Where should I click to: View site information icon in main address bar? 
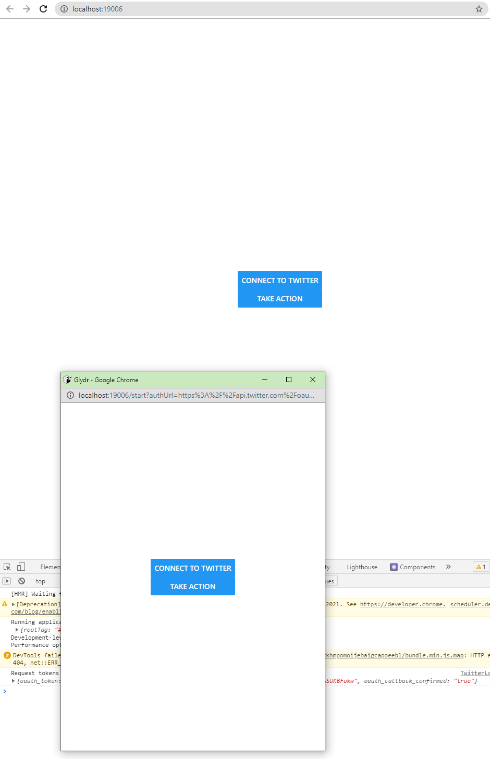[64, 9]
